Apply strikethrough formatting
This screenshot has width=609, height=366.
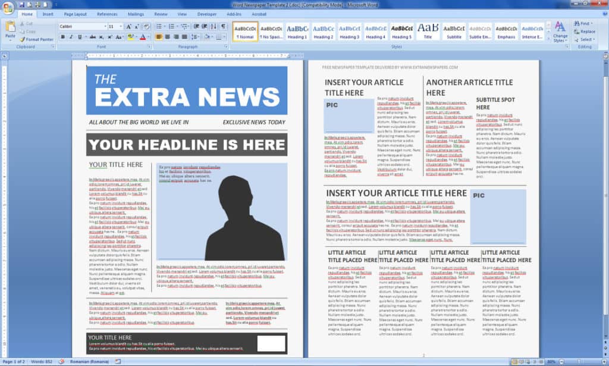tap(92, 37)
